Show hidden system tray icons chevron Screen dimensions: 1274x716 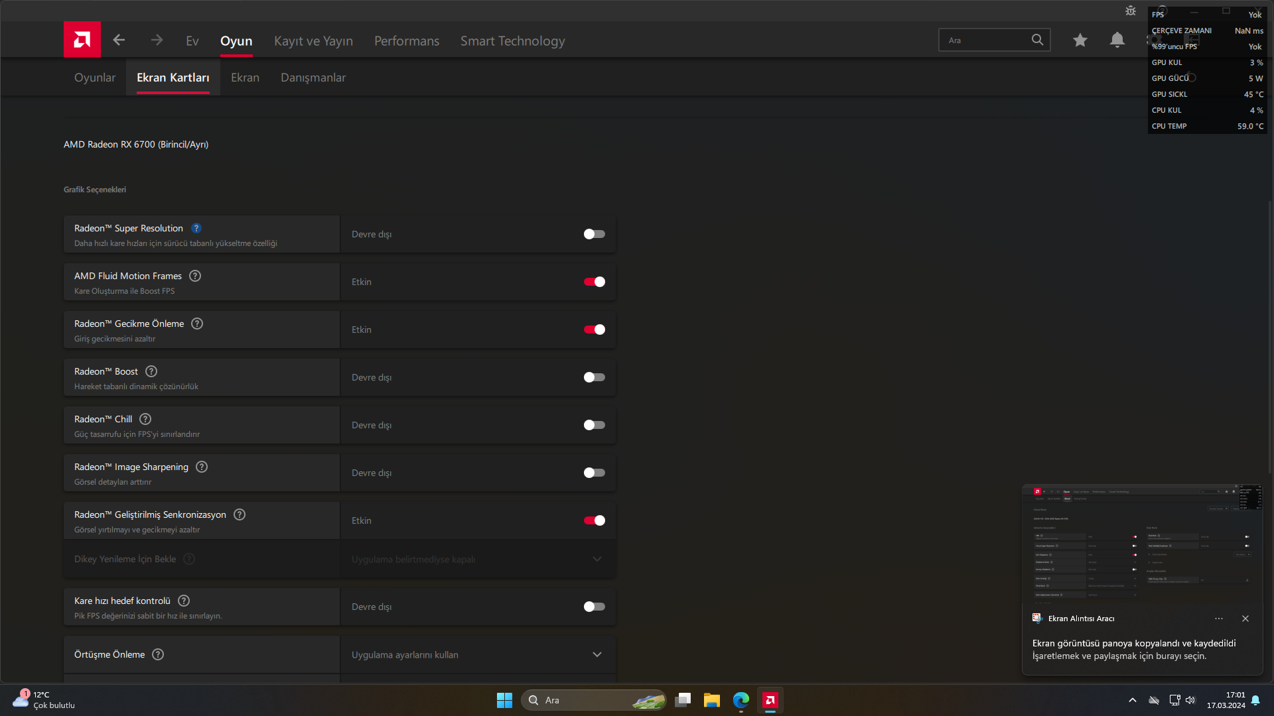tap(1133, 700)
